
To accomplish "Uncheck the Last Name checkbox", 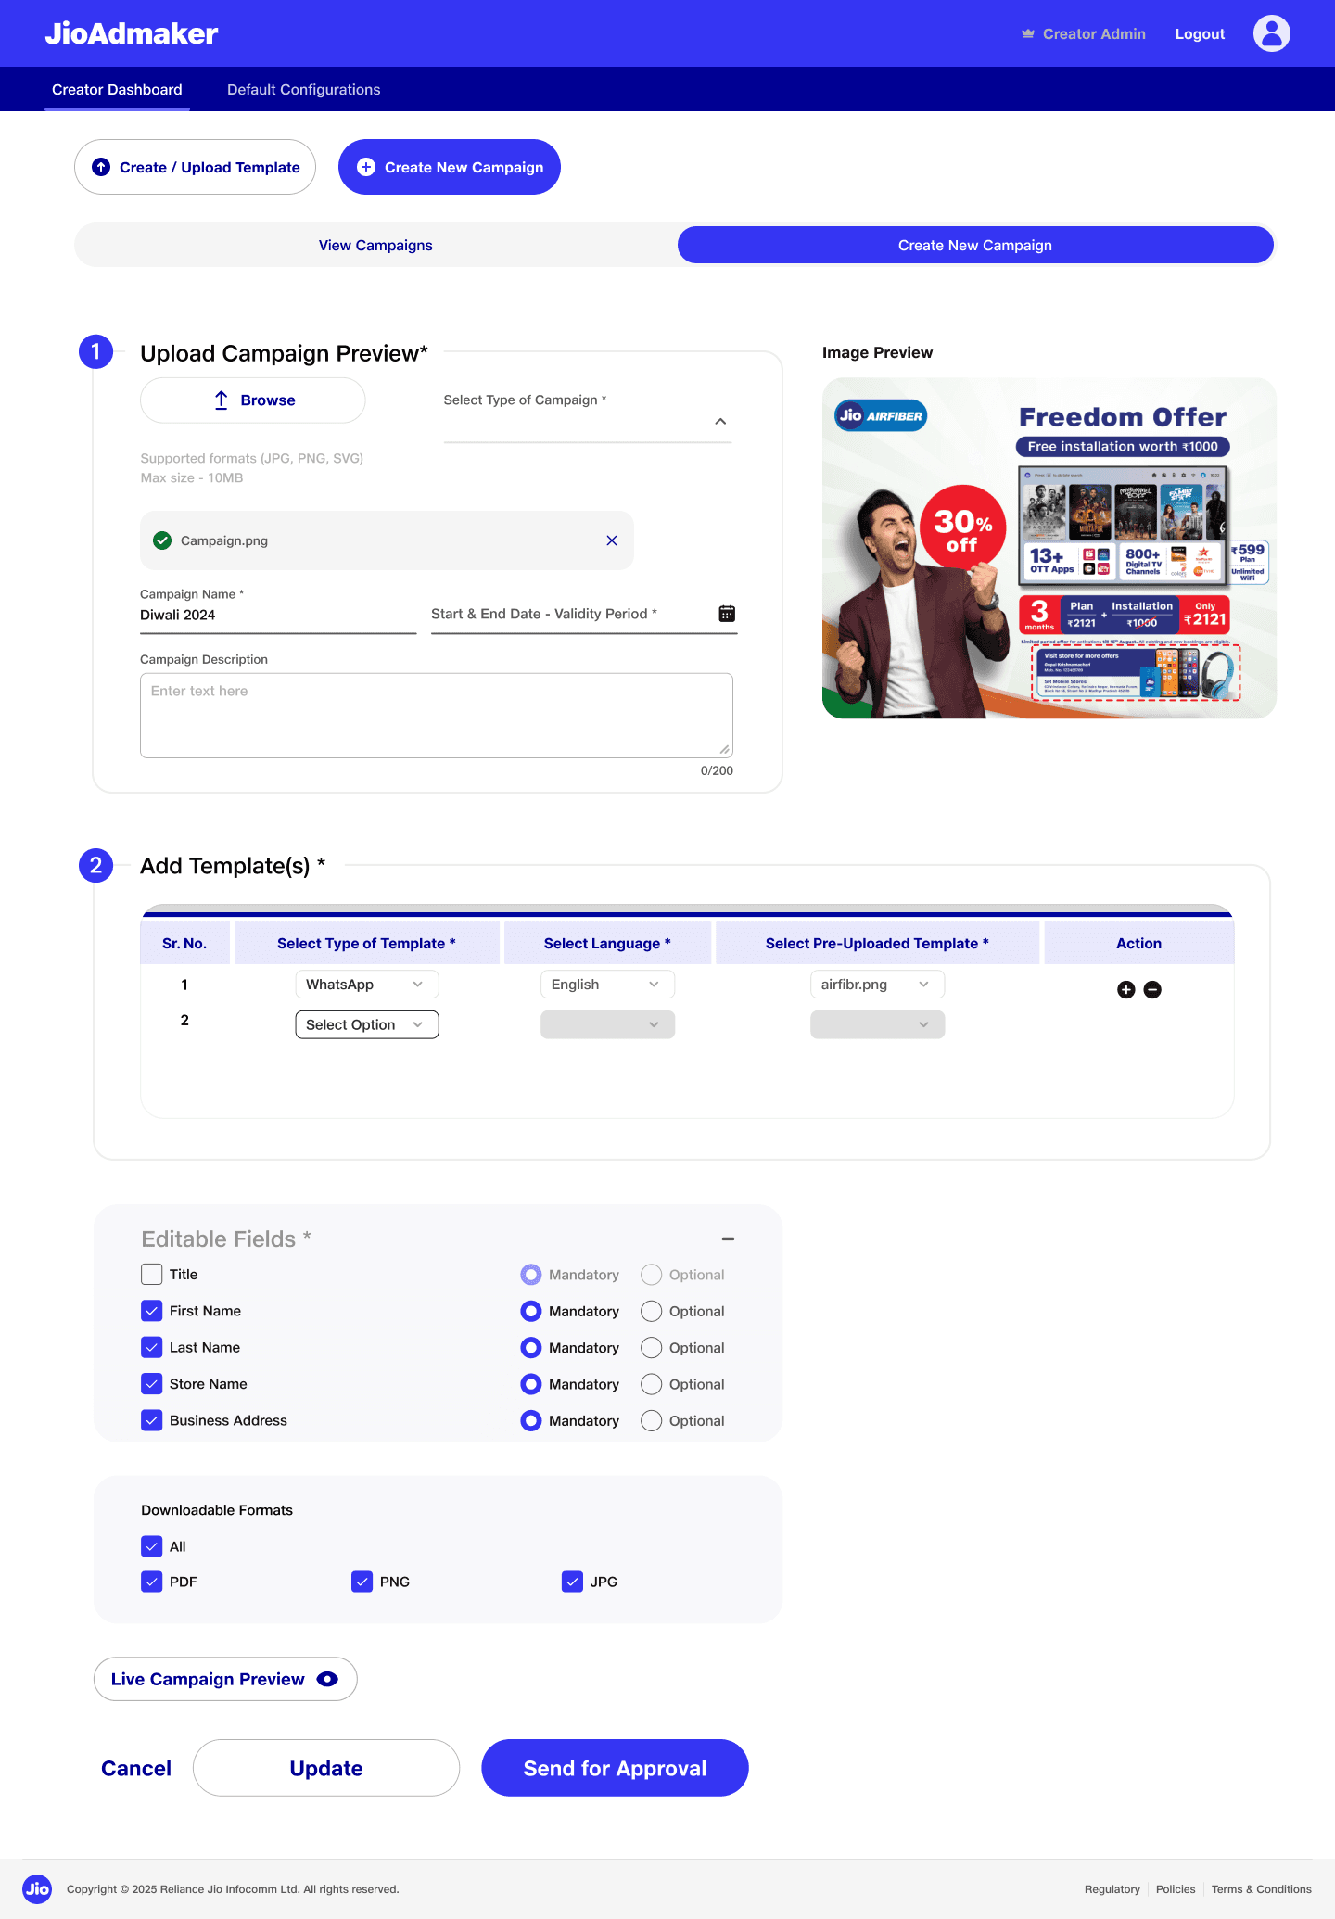I will click(152, 1347).
